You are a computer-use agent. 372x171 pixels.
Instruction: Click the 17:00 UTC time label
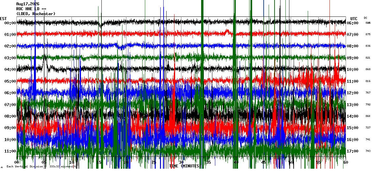pyautogui.click(x=352, y=151)
